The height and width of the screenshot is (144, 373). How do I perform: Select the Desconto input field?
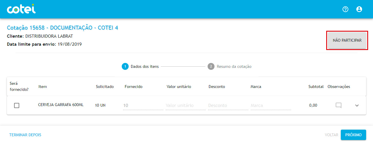(x=228, y=105)
